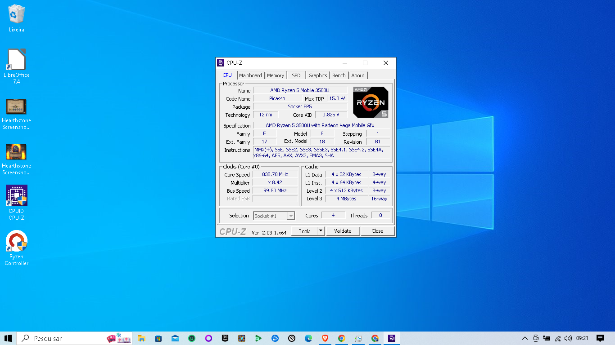Open the purple ring taskbar icon
This screenshot has width=615, height=345.
point(208,338)
